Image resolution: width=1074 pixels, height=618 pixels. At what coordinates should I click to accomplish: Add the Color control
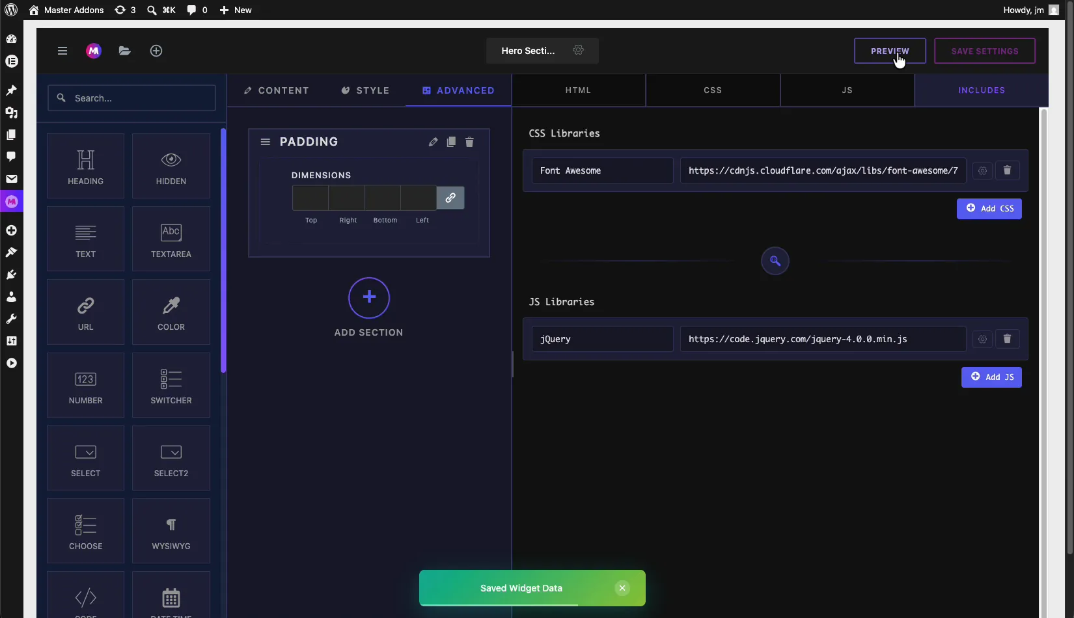click(x=171, y=312)
